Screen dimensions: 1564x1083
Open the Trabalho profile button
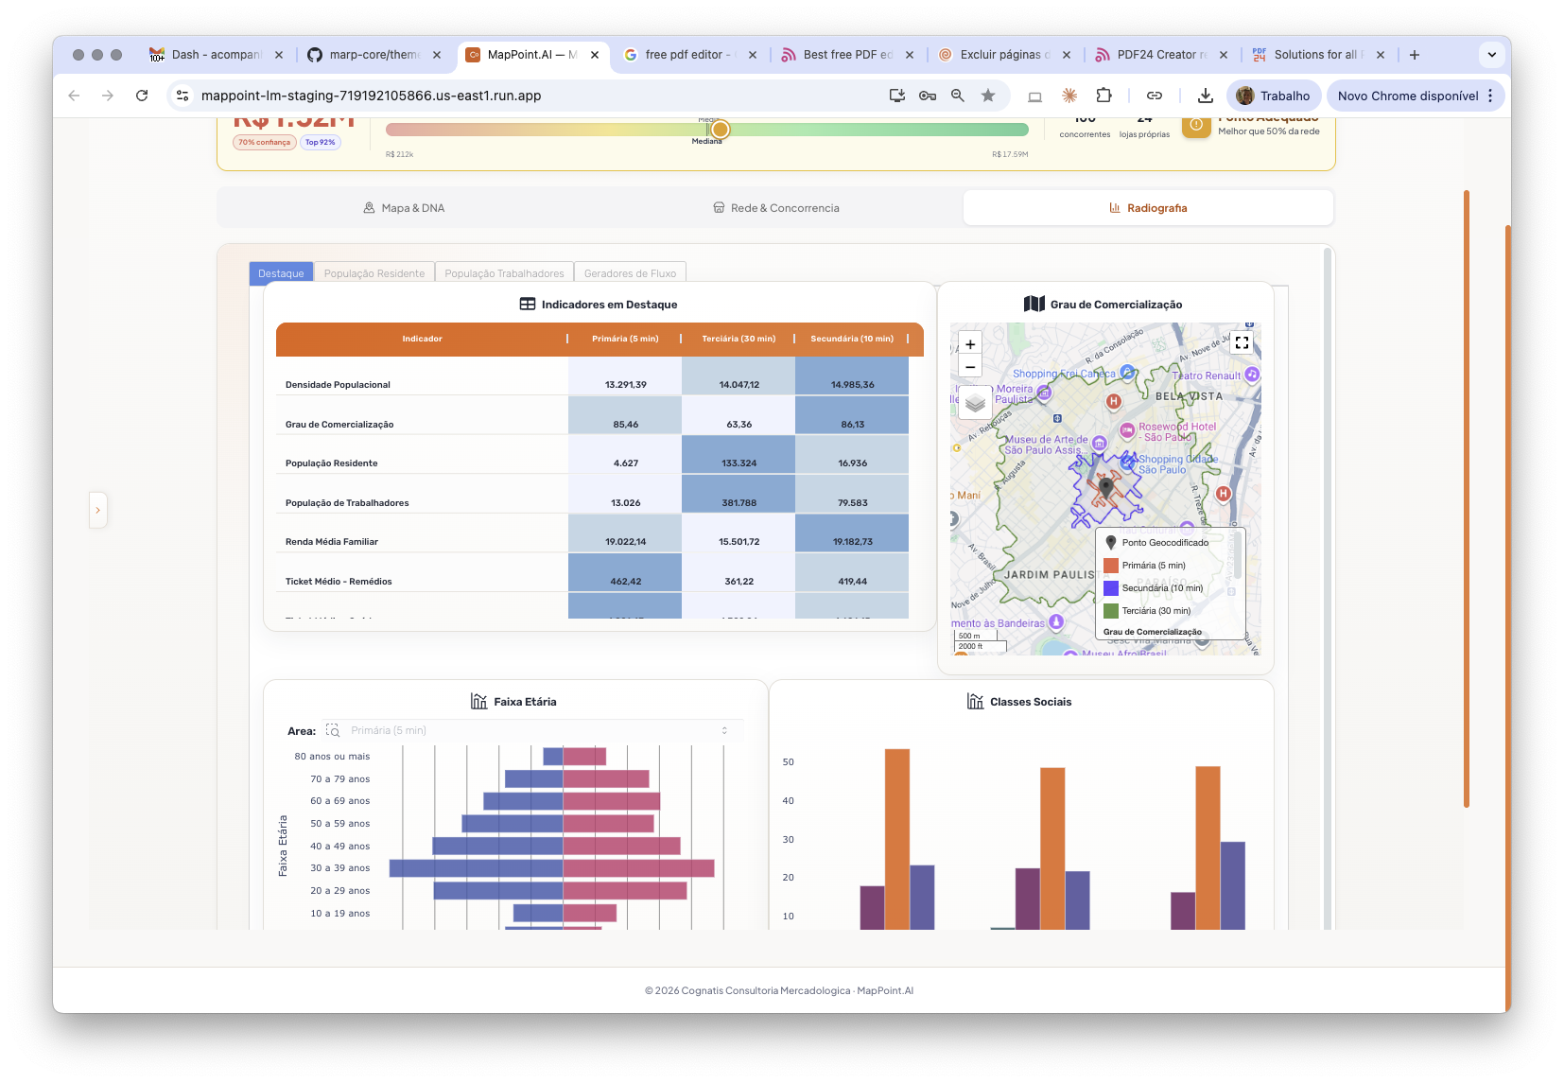coord(1274,96)
